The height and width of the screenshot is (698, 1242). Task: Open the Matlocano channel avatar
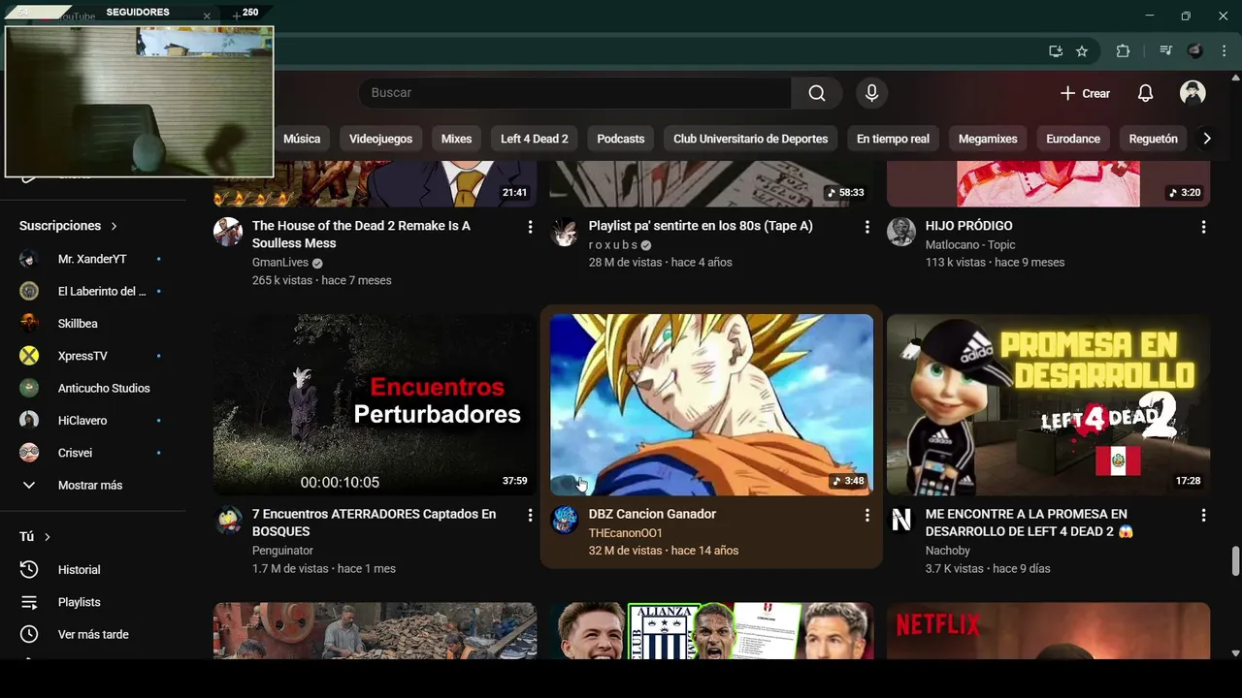point(901,232)
